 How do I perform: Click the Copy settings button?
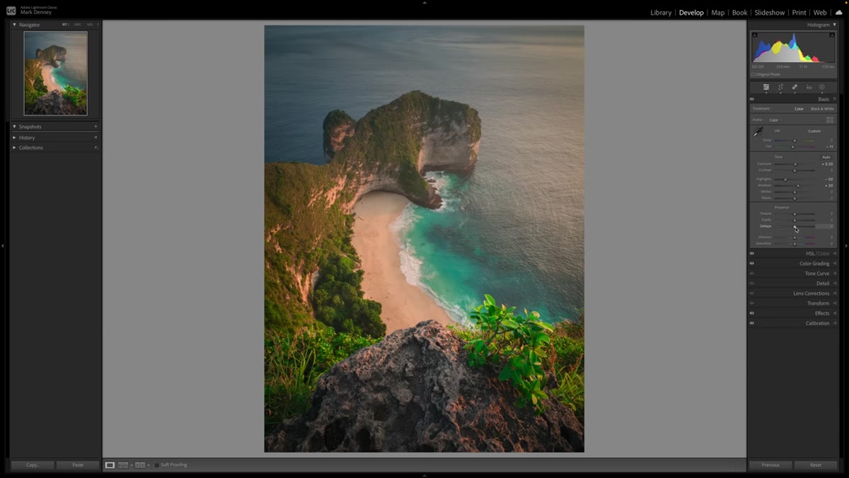[x=33, y=465]
